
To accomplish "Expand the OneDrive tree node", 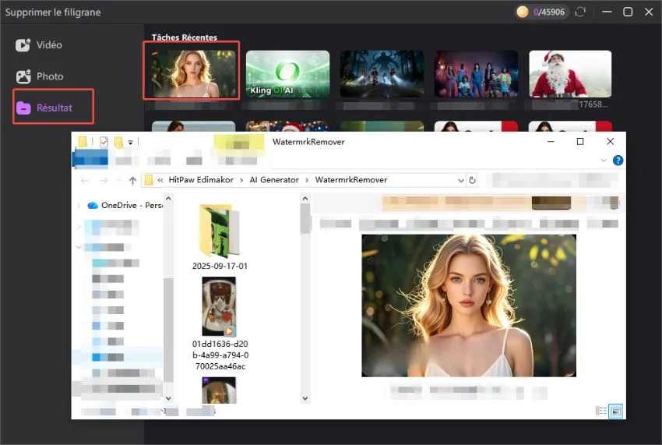I will click(x=79, y=206).
